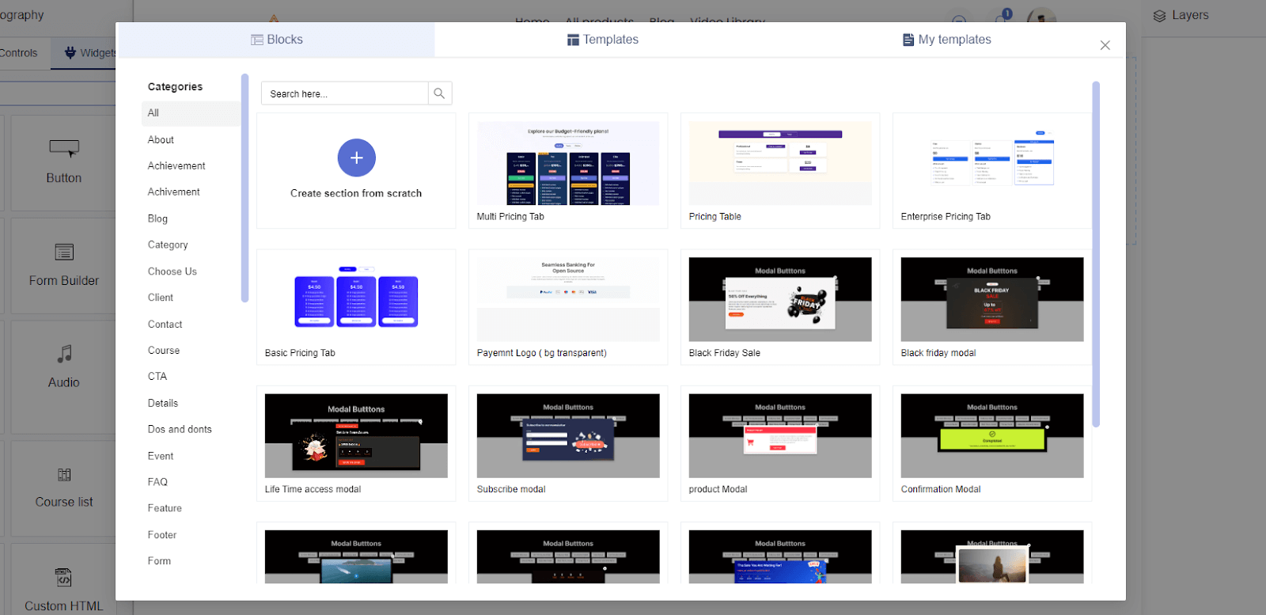Filter by the FAQ category
Viewport: 1266px width, 615px height.
pos(157,482)
